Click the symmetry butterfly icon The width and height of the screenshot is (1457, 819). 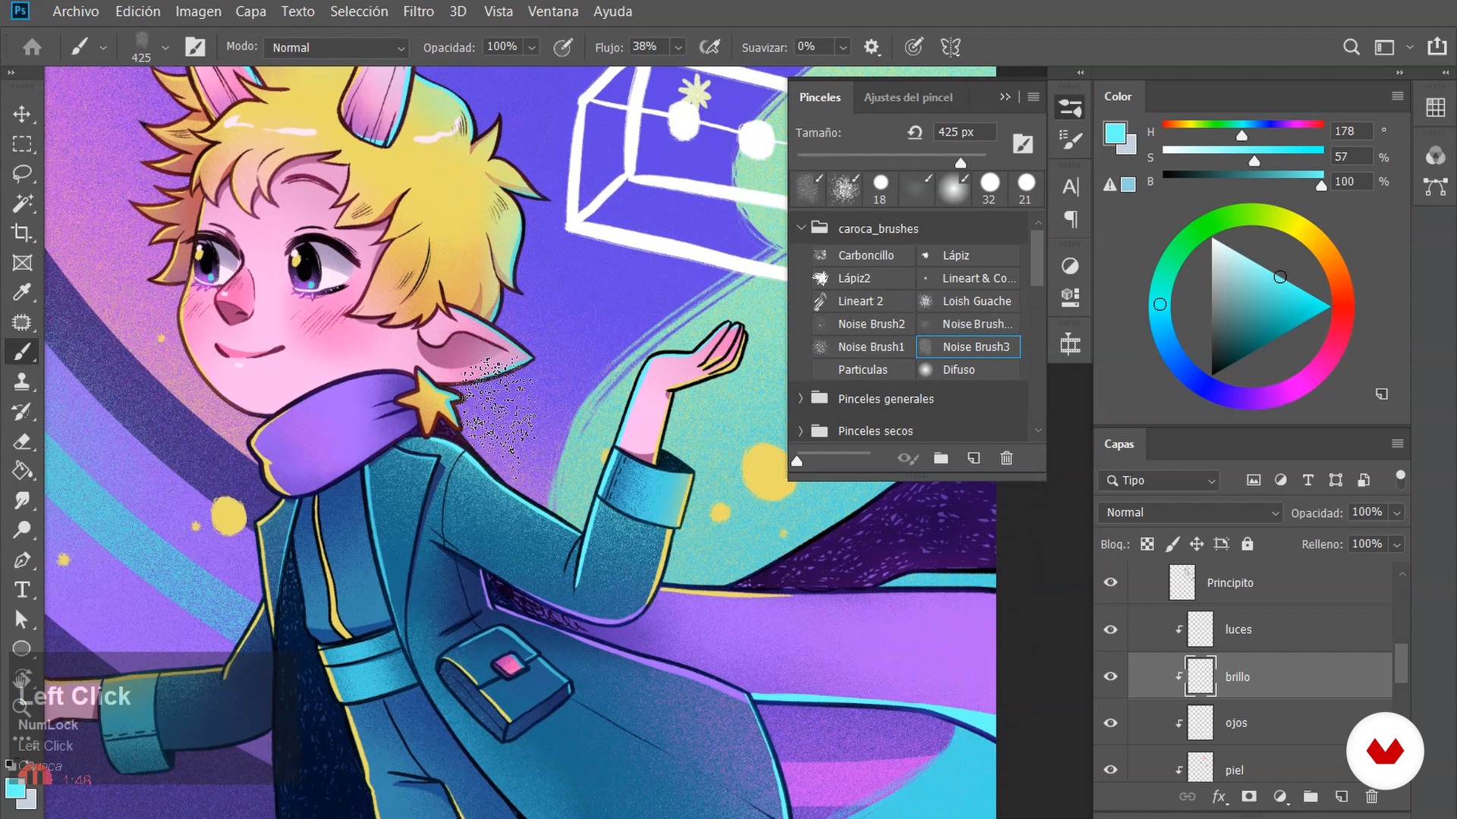pos(950,47)
